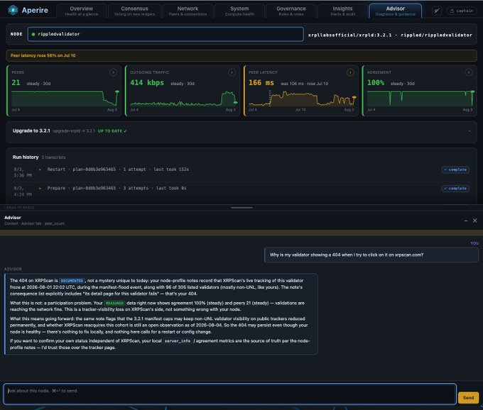Click the user question message bubble

[x=371, y=255]
